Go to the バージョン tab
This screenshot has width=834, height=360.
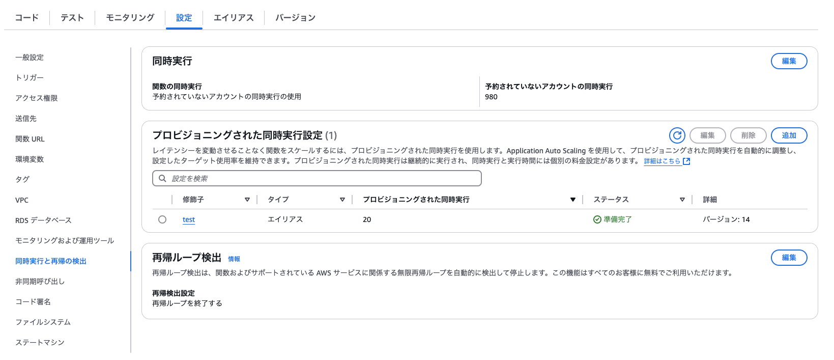[296, 18]
